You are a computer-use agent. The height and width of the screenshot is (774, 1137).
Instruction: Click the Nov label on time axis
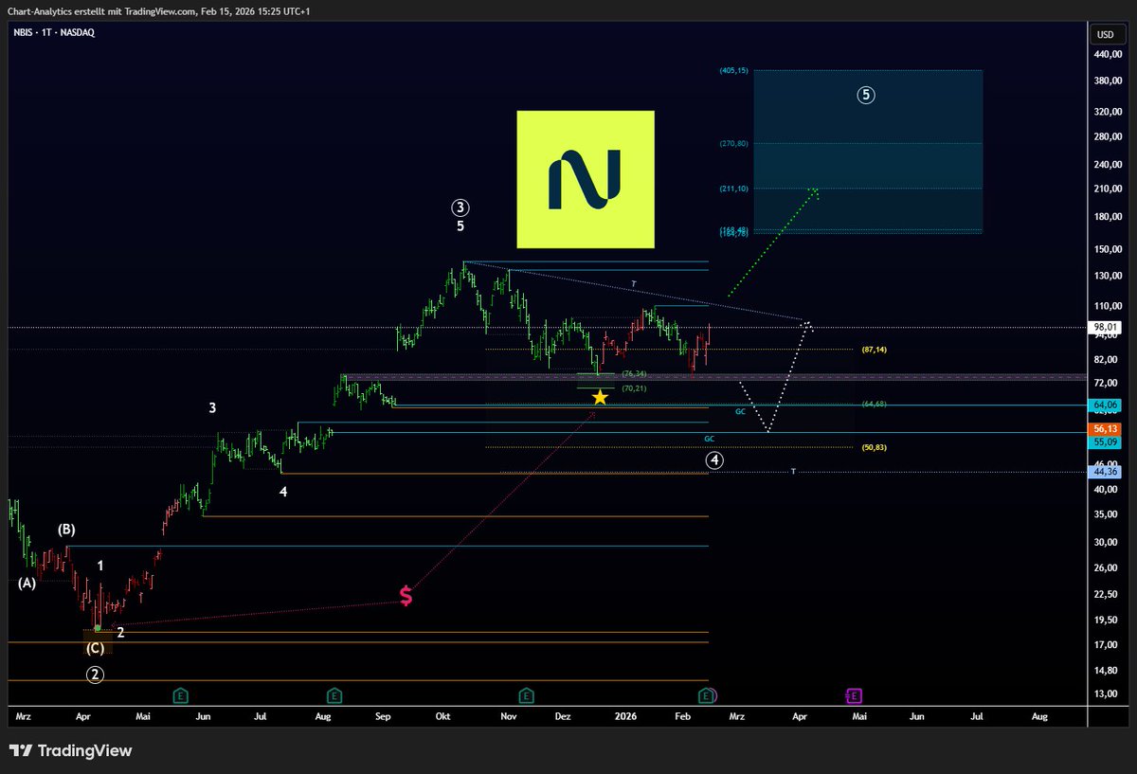[x=509, y=717]
